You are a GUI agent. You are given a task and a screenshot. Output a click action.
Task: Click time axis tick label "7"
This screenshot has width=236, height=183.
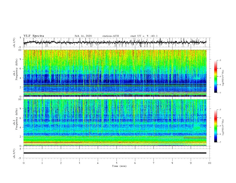154,163
